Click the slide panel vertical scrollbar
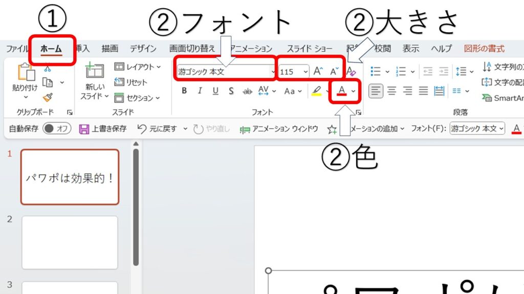The height and width of the screenshot is (294, 524). point(136,207)
